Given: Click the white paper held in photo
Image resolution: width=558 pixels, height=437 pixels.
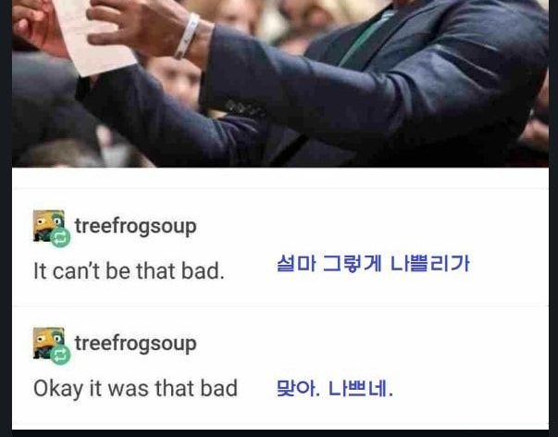Looking at the screenshot, I should (93, 35).
